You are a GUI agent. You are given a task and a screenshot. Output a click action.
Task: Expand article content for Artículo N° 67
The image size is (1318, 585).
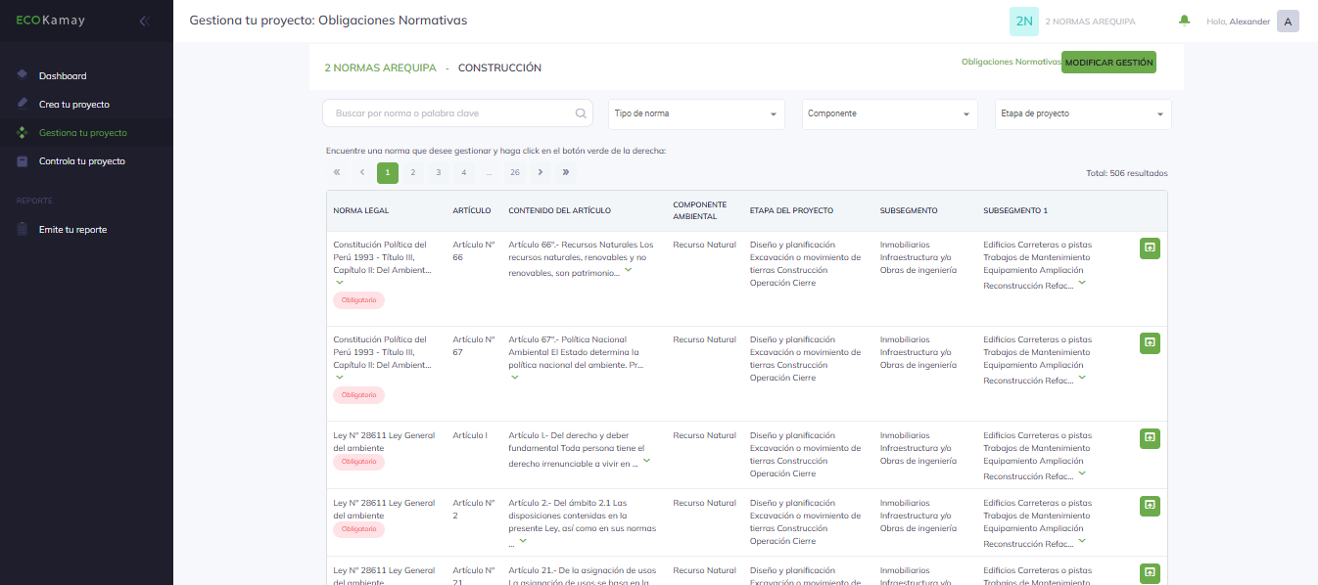click(x=515, y=378)
